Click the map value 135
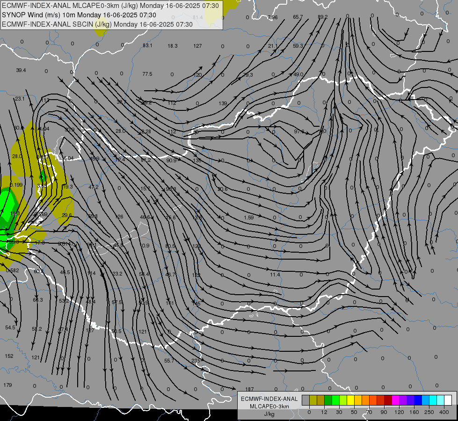Viewport: 458px width, 421px height. point(197,161)
